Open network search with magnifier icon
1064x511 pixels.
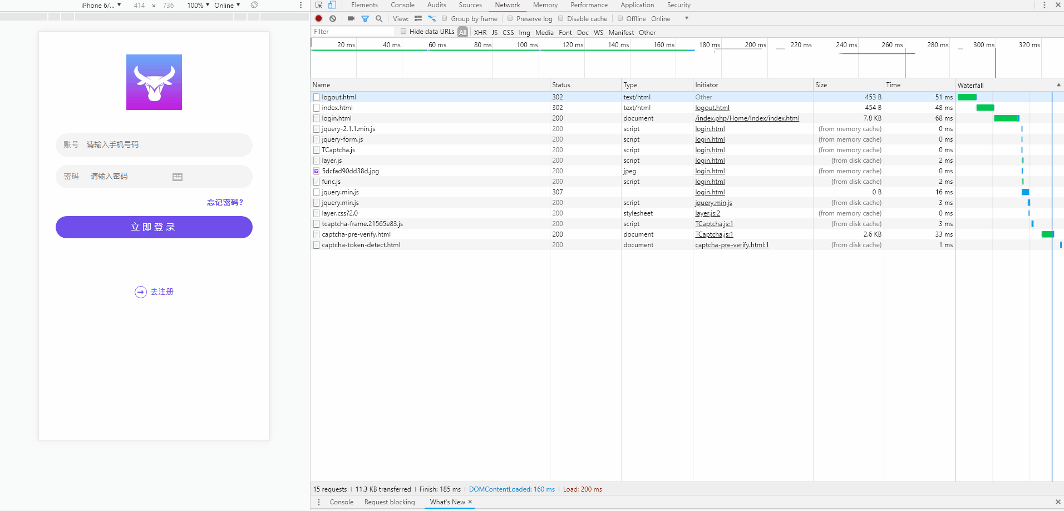379,18
